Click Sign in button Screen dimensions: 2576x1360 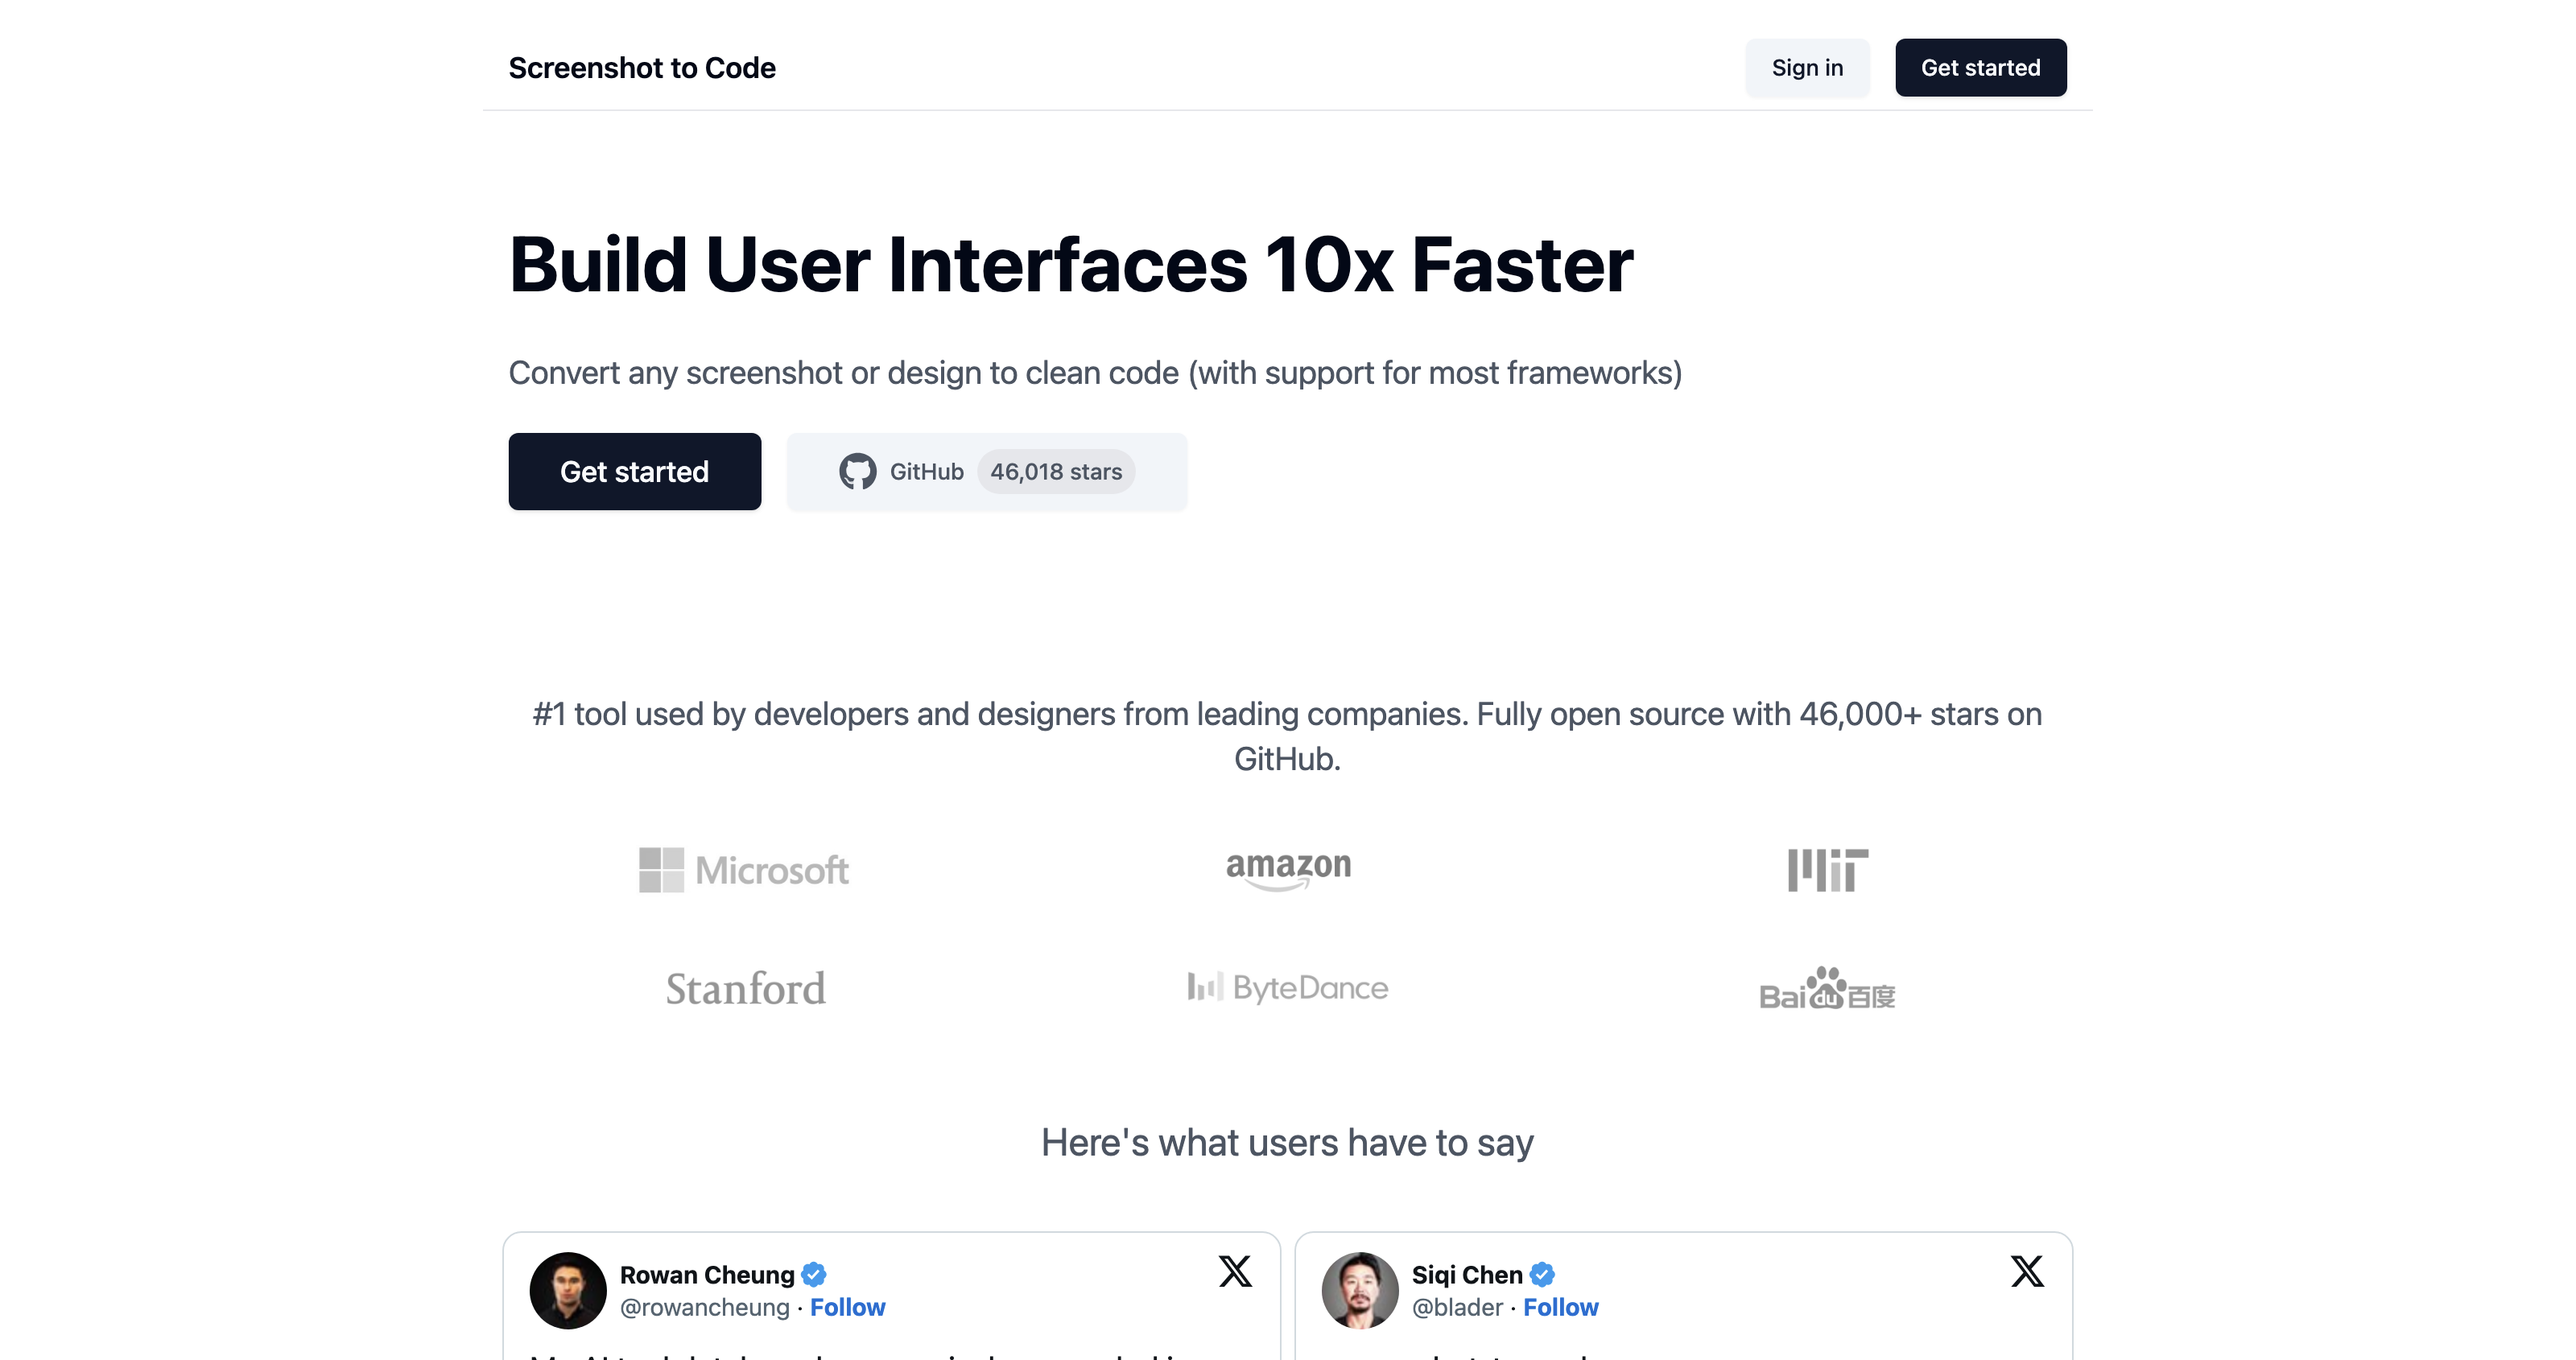pyautogui.click(x=1807, y=68)
